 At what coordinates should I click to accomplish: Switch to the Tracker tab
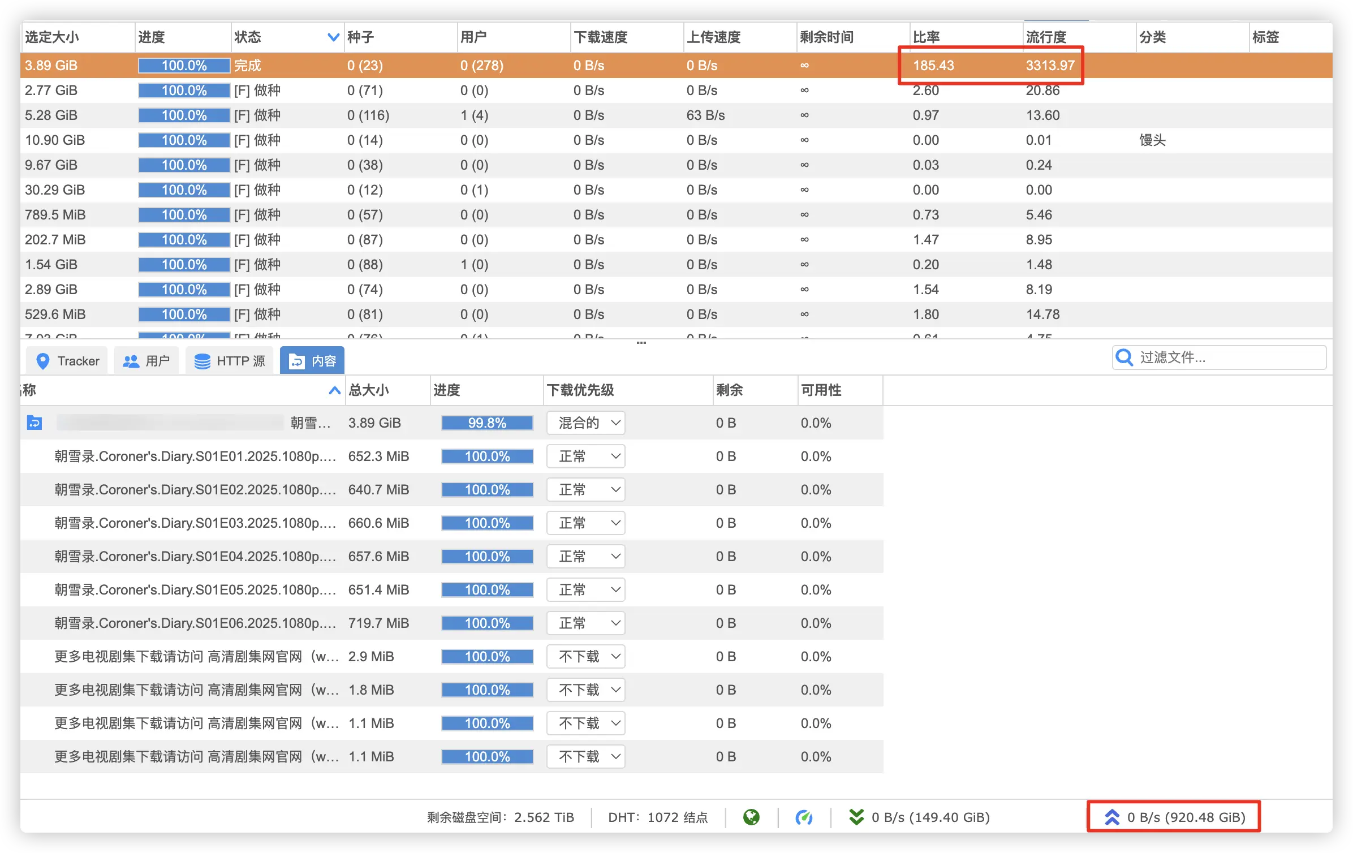pyautogui.click(x=67, y=361)
